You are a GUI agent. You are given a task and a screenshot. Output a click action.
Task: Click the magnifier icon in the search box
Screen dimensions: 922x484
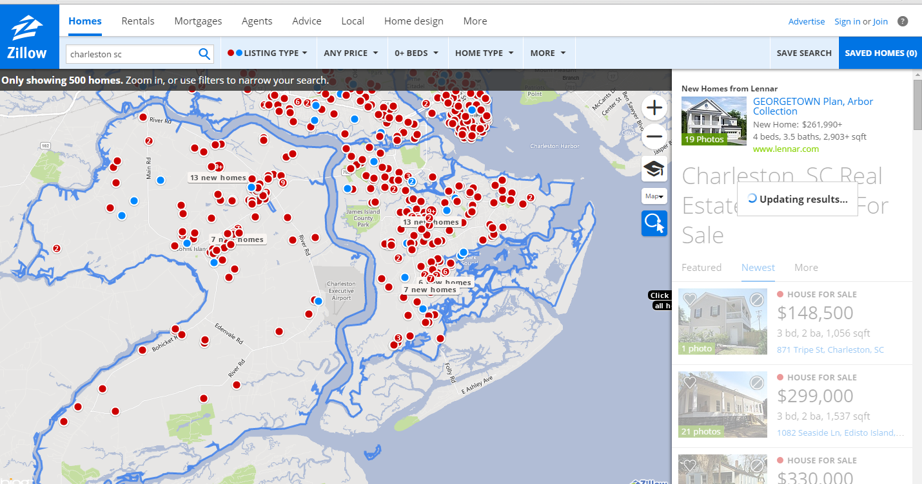204,54
